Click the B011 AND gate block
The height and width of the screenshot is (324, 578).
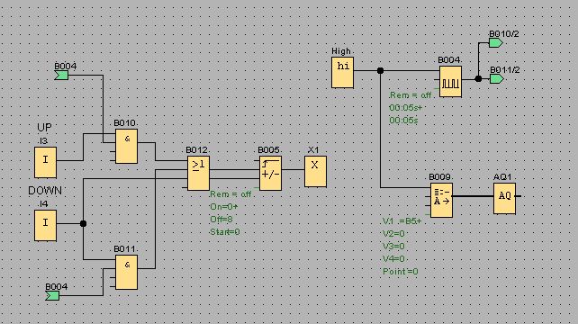tap(126, 272)
